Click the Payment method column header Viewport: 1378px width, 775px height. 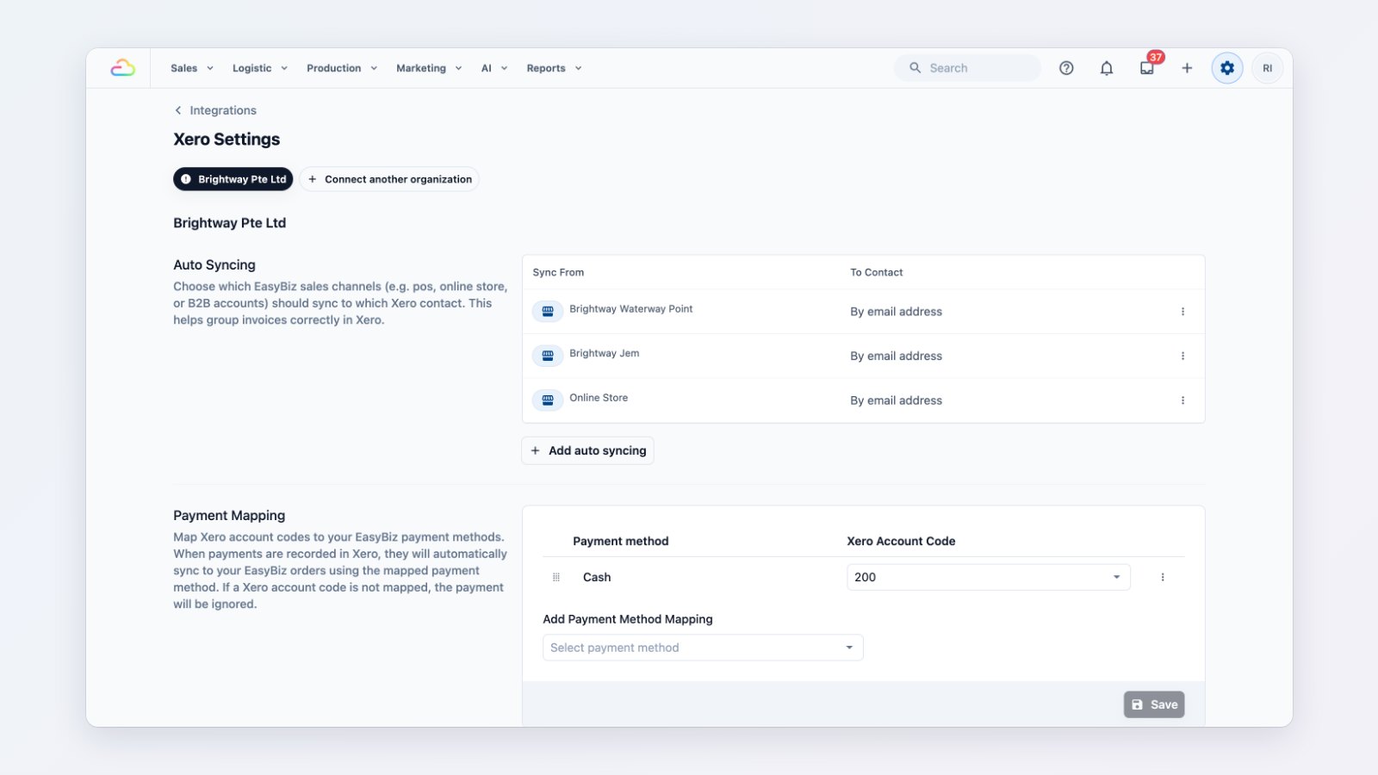click(621, 541)
